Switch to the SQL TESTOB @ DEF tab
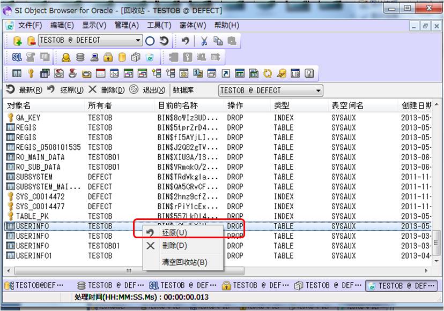Image resolution: width=444 pixels, height=311 pixels. coord(182,285)
